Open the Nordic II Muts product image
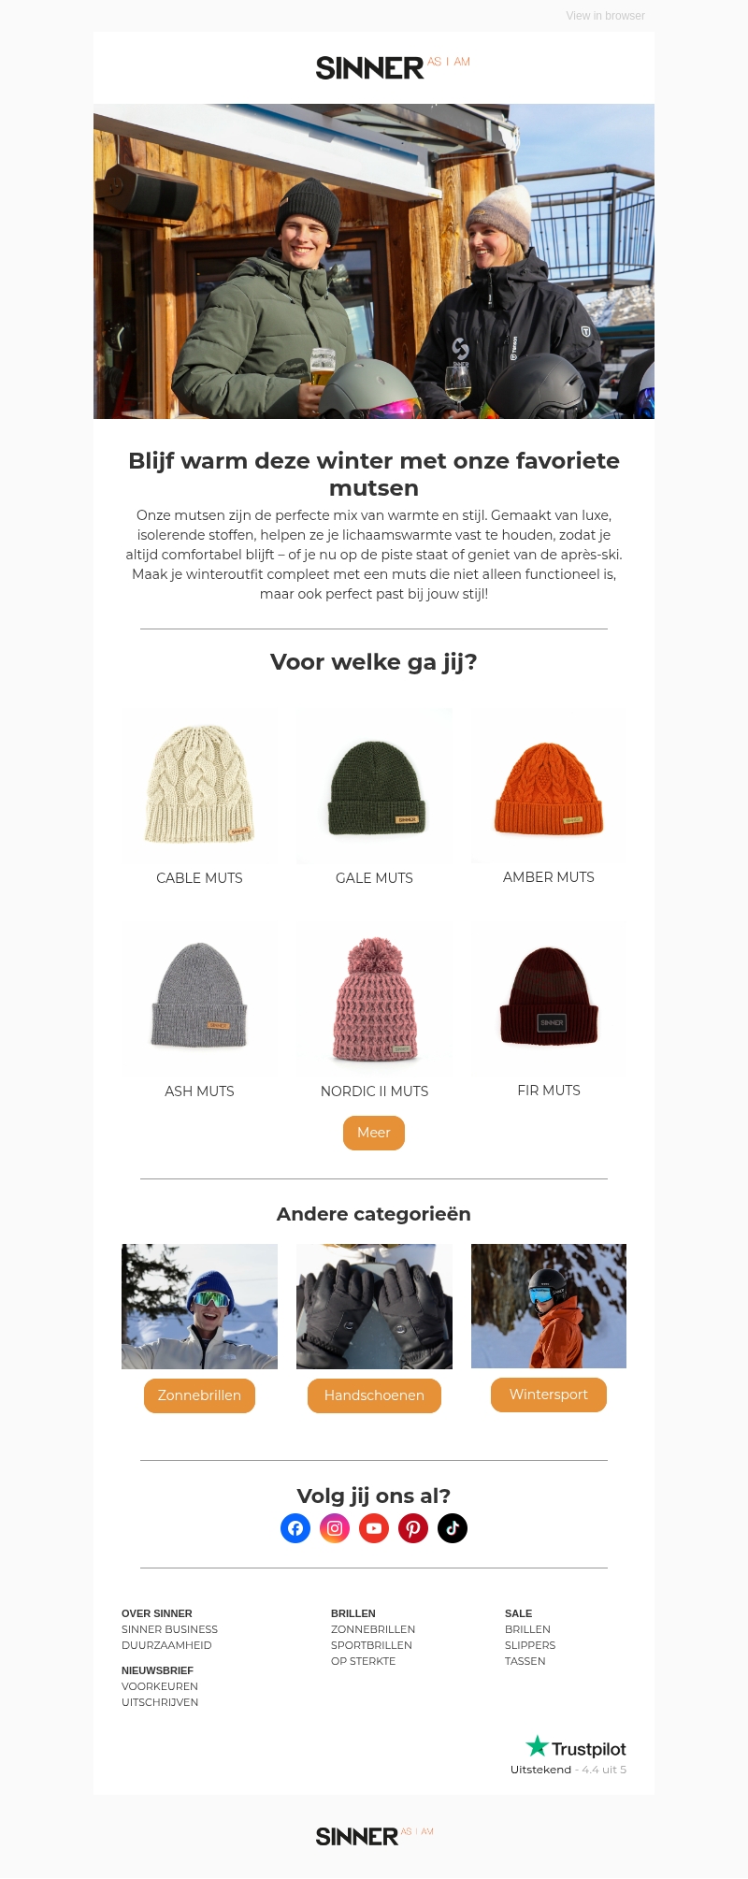 coord(374,998)
